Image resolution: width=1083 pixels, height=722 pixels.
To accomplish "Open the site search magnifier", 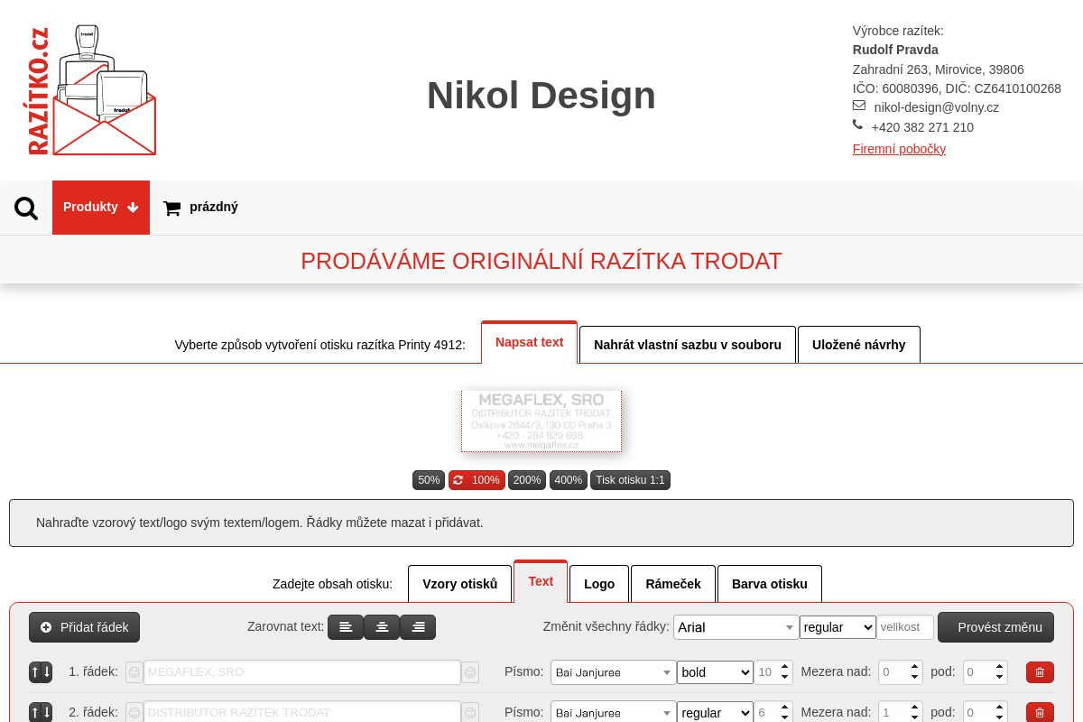I will [25, 207].
